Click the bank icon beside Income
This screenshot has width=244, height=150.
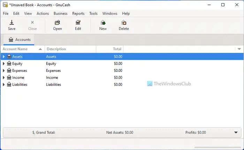click(x=9, y=77)
